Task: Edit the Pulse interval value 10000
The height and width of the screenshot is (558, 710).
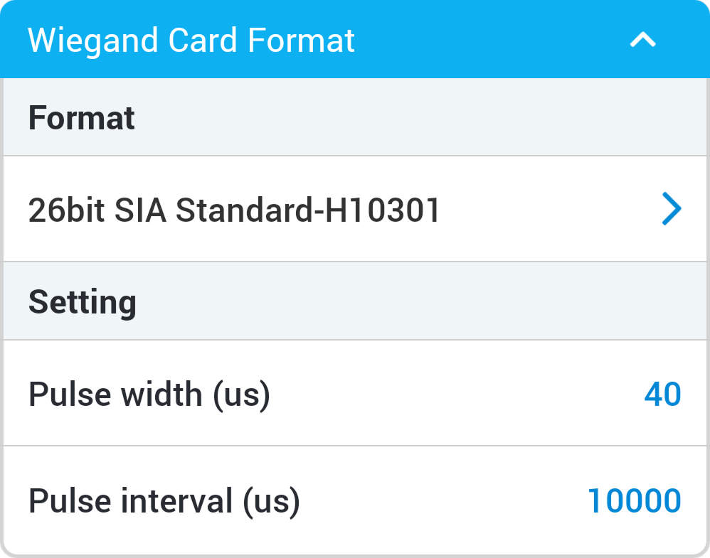Action: point(634,500)
